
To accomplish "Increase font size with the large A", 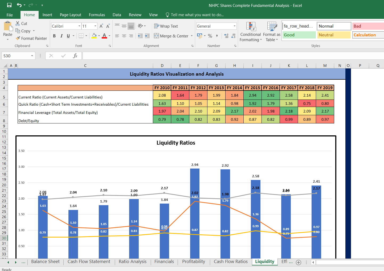I will (101, 26).
